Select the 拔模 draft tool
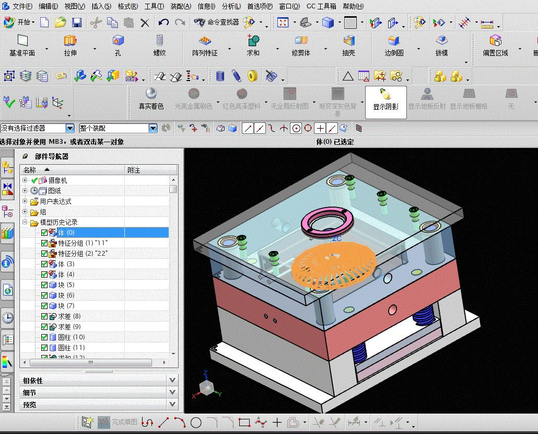Image resolution: width=538 pixels, height=434 pixels. pos(441,45)
